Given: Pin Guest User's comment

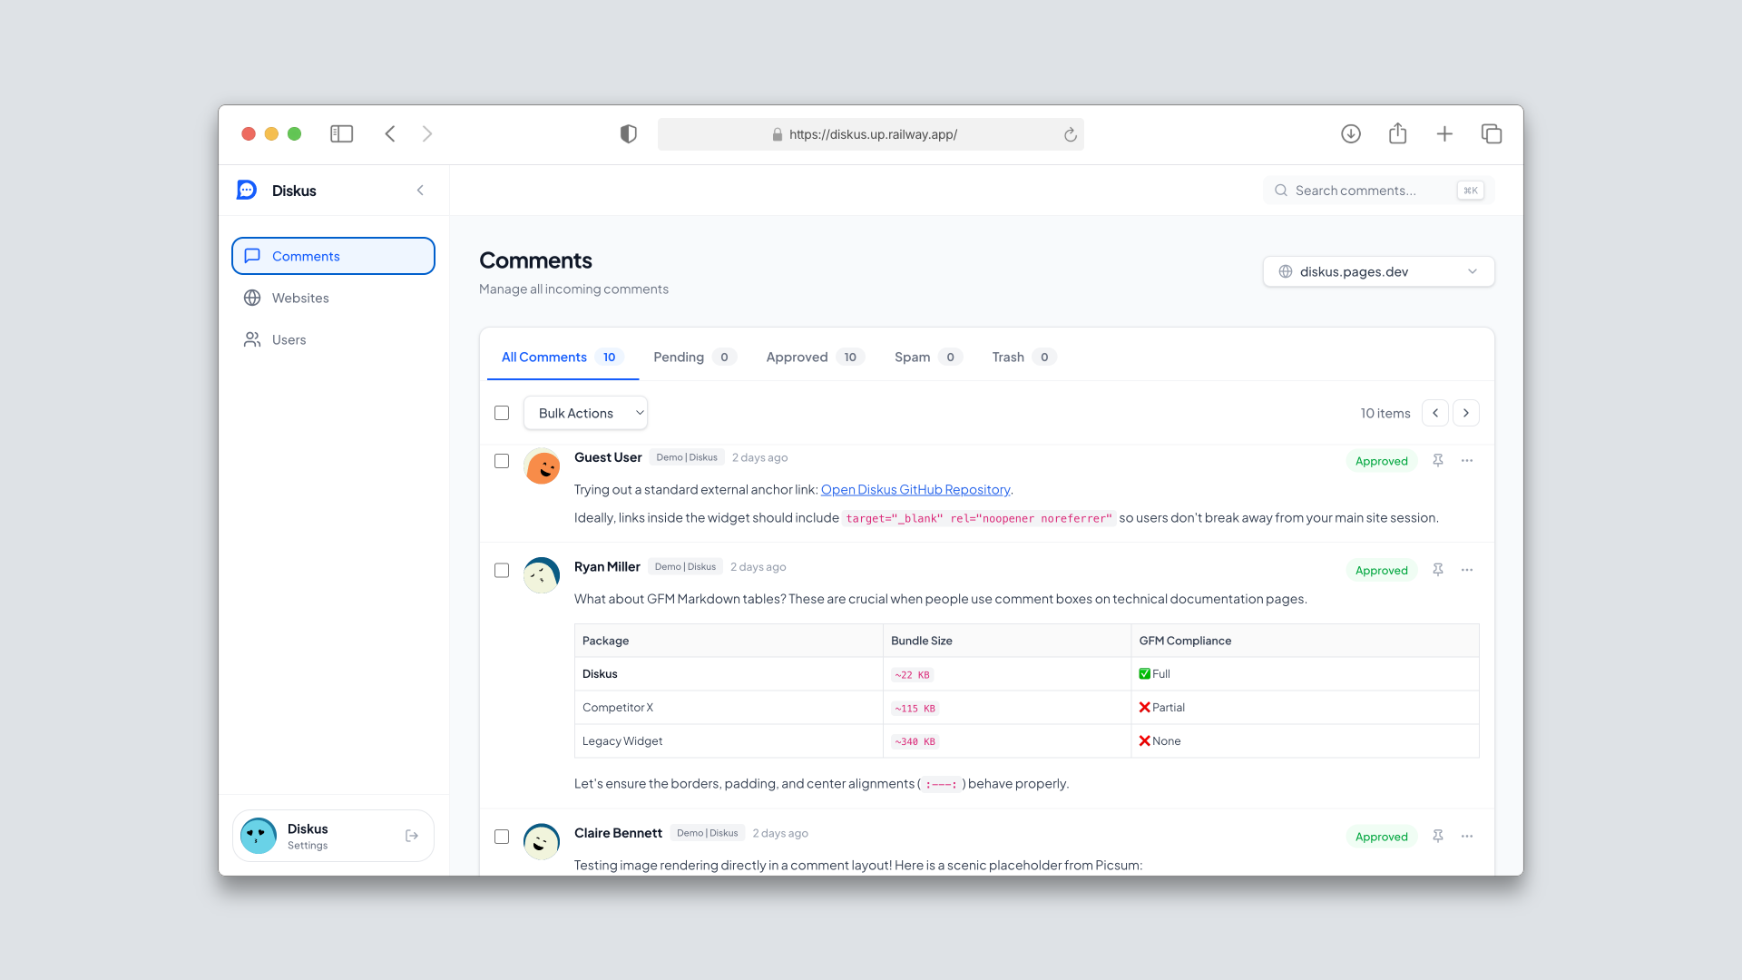Looking at the screenshot, I should (1438, 461).
